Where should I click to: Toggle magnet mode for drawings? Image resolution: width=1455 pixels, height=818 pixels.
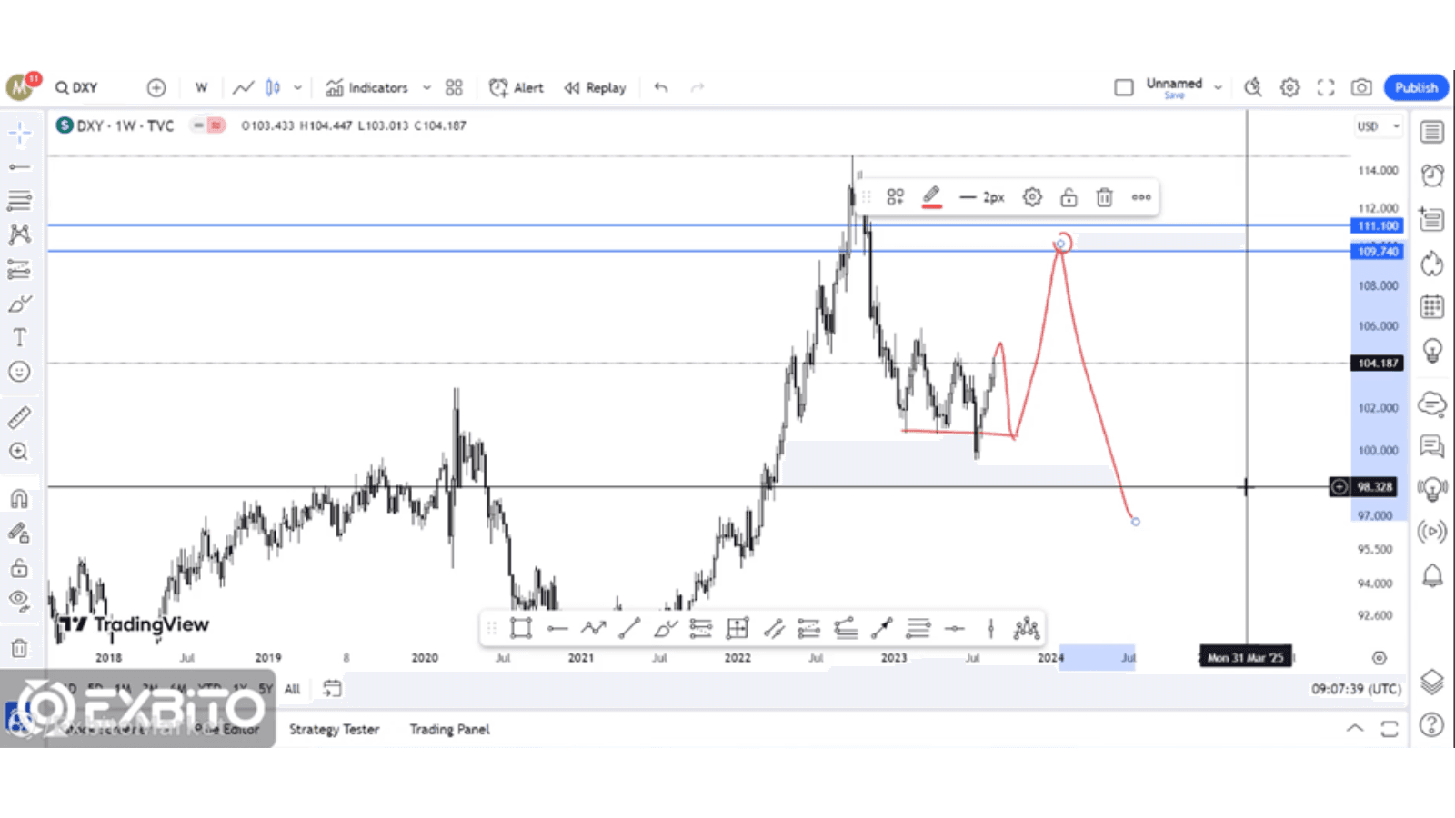(x=19, y=498)
